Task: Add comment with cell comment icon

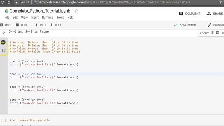Action: [x=218, y=33]
